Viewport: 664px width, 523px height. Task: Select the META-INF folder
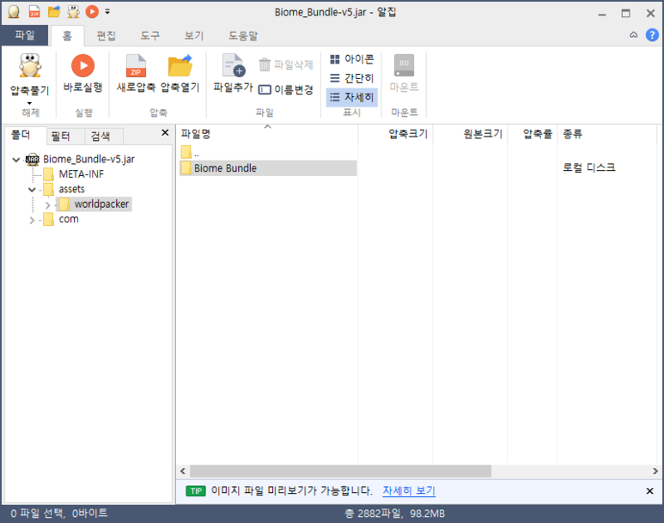click(x=81, y=174)
